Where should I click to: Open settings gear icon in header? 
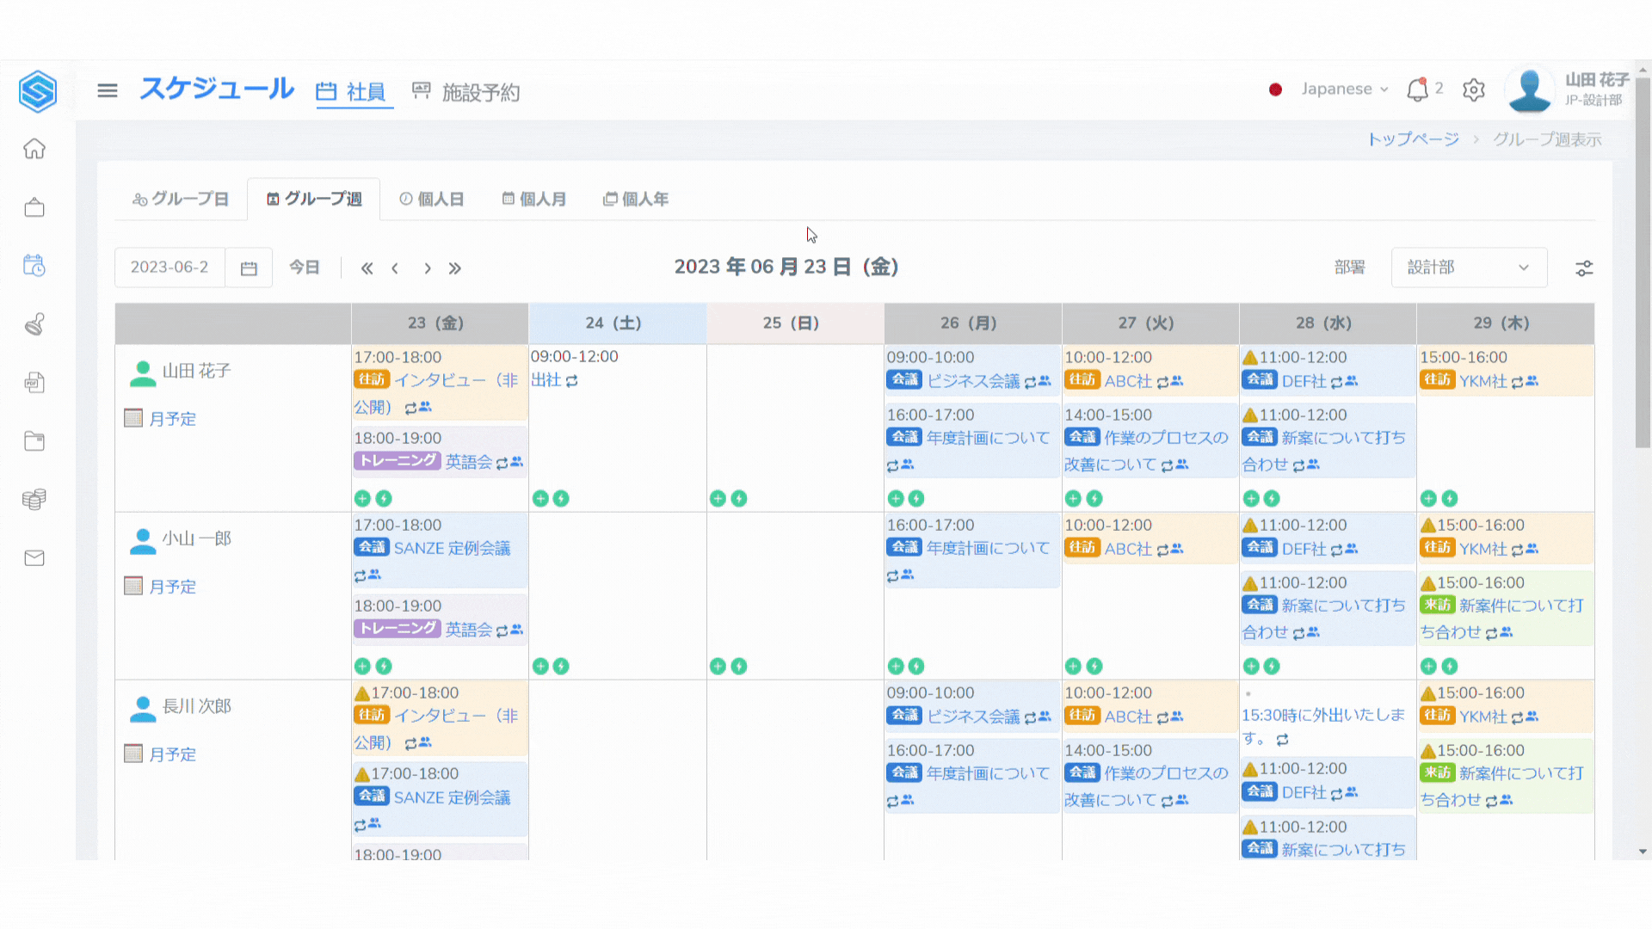1473,90
